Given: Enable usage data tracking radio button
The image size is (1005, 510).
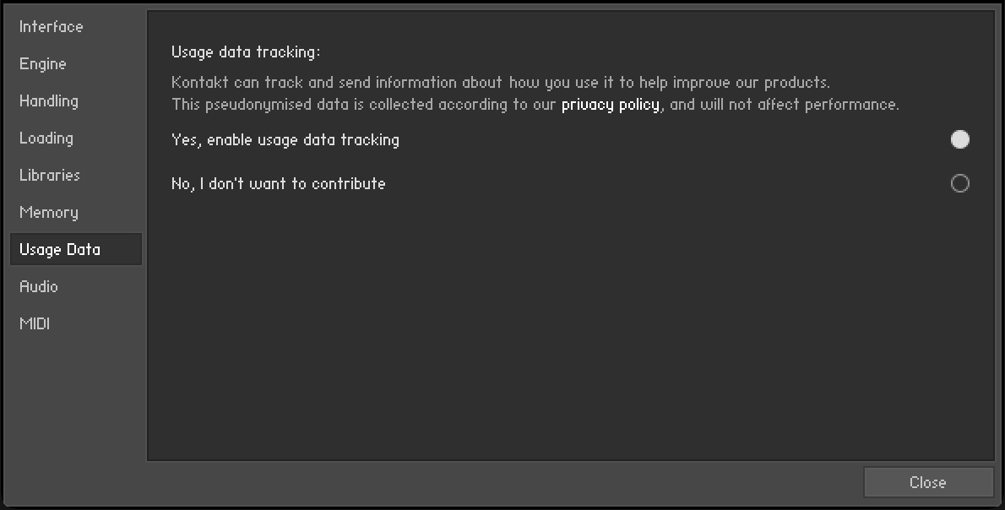Looking at the screenshot, I should [959, 139].
